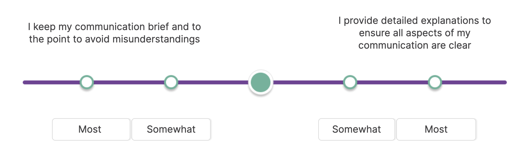
Task: Click the text 'ensure all aspects of my'
Action: click(415, 33)
